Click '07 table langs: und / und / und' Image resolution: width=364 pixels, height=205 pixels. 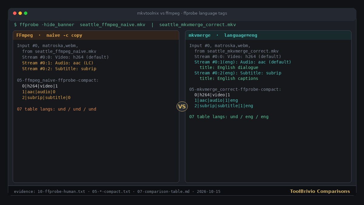[56, 109]
